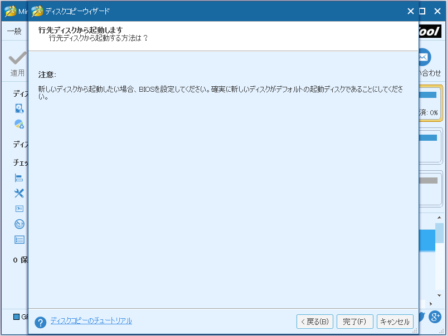Click the MiniTool logo in the main window

[430, 31]
